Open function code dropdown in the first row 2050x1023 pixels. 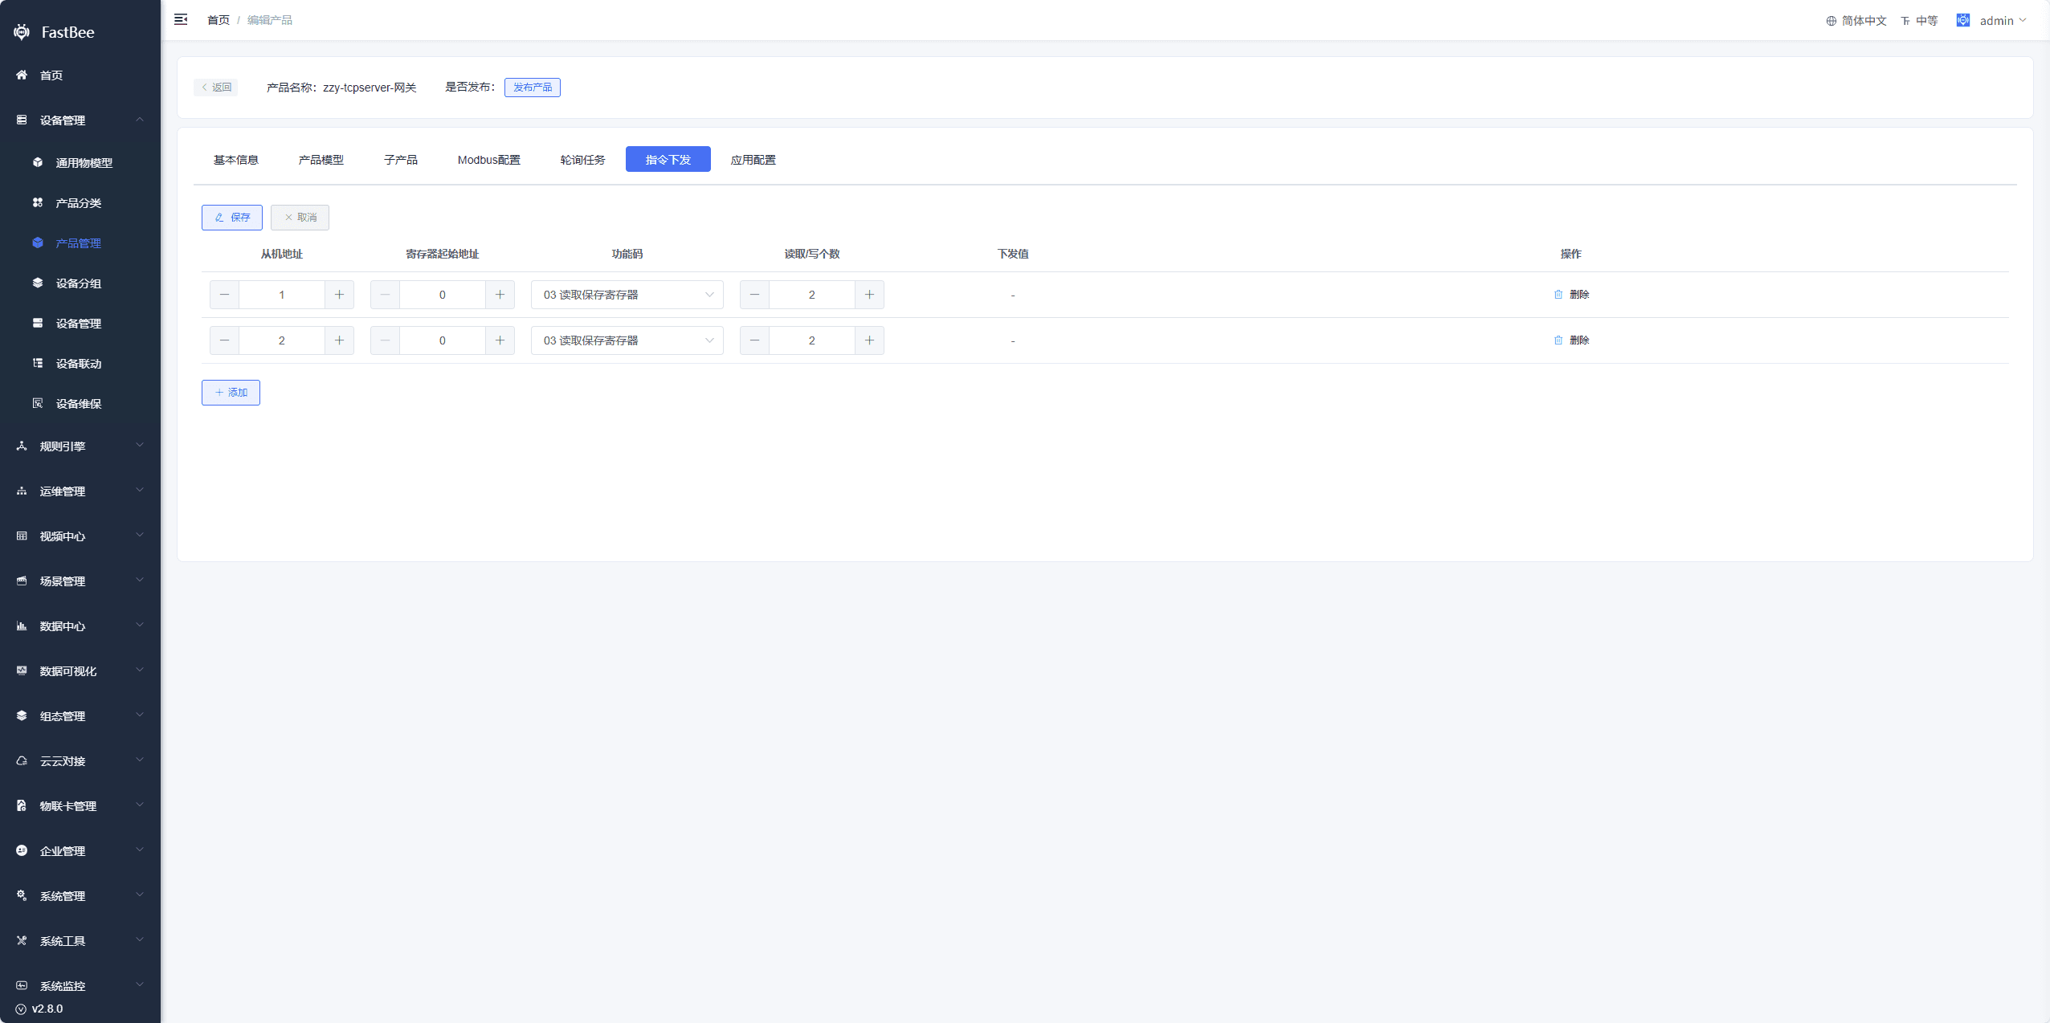(x=627, y=295)
